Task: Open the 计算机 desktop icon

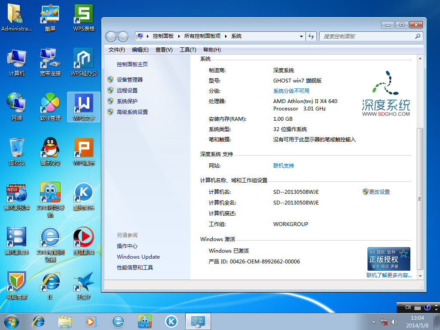Action: 16,62
